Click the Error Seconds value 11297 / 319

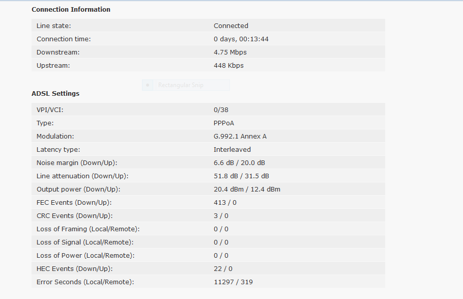[x=233, y=282]
